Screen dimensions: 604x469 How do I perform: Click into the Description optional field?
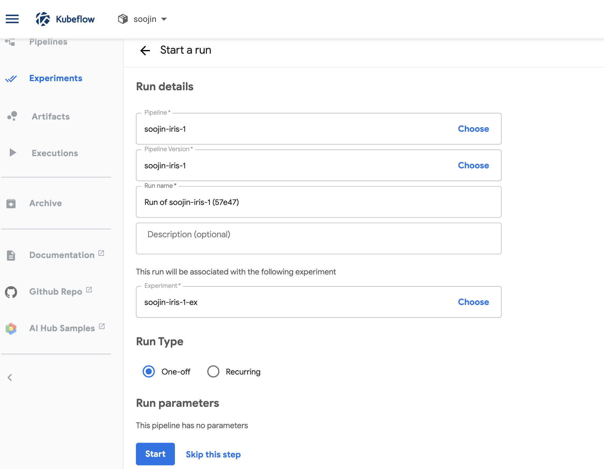click(318, 238)
